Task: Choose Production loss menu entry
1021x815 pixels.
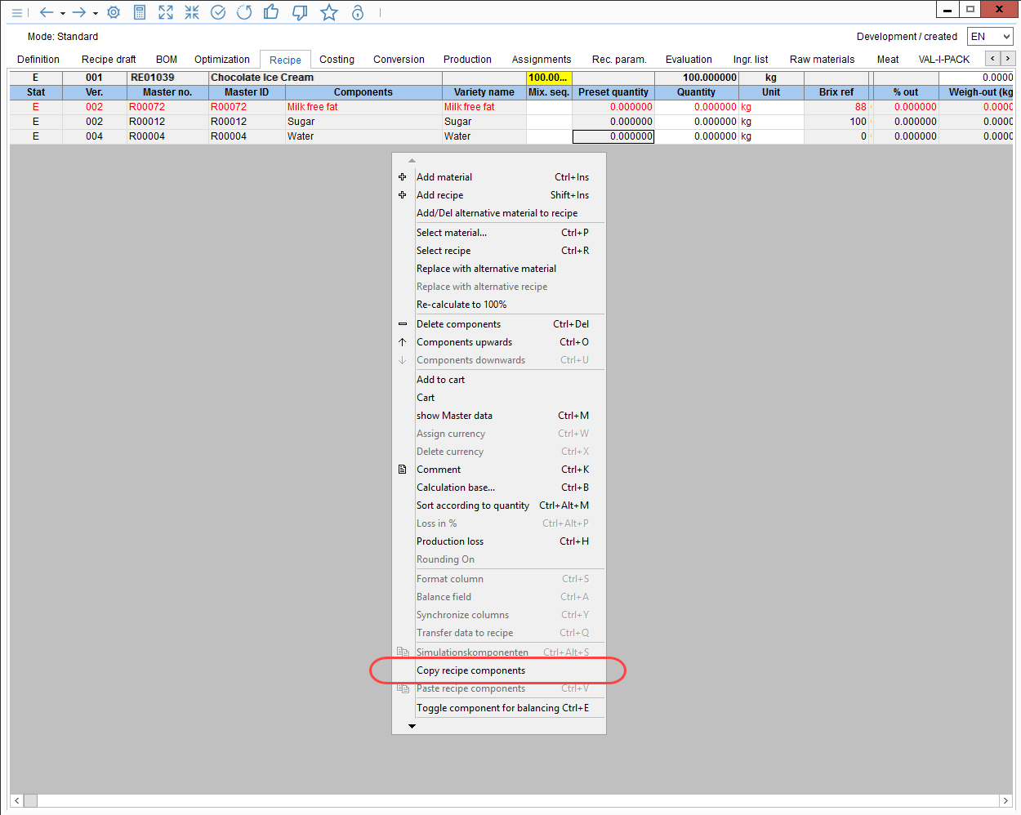Action: pos(499,541)
